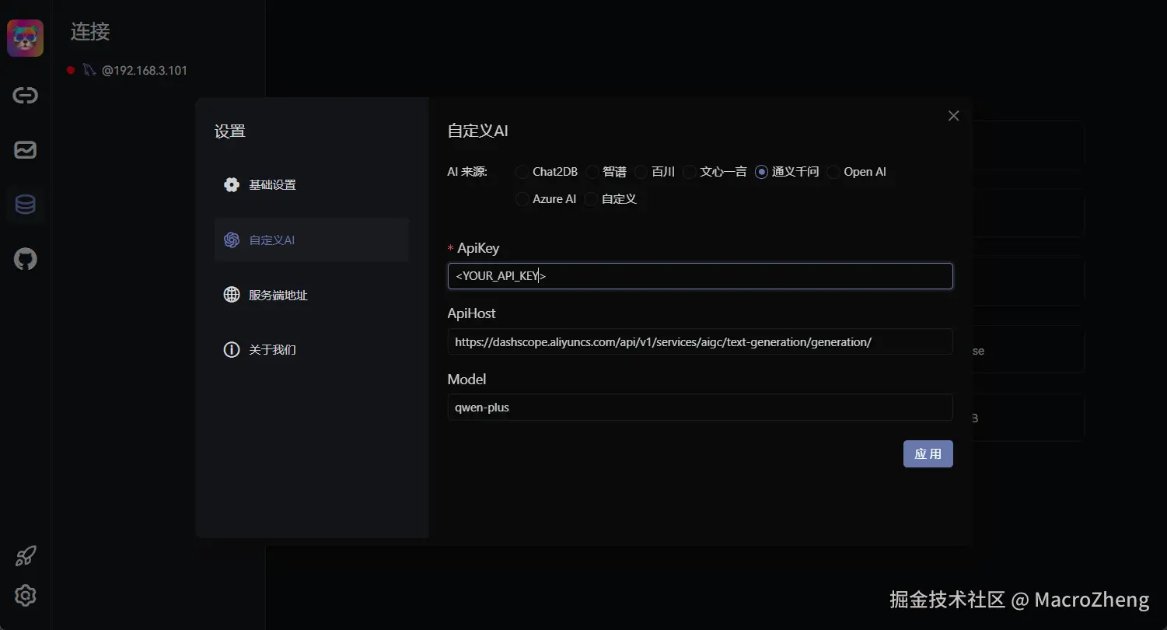Click the Model field label

[466, 380]
